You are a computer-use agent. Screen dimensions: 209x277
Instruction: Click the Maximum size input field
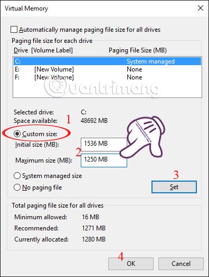103,160
